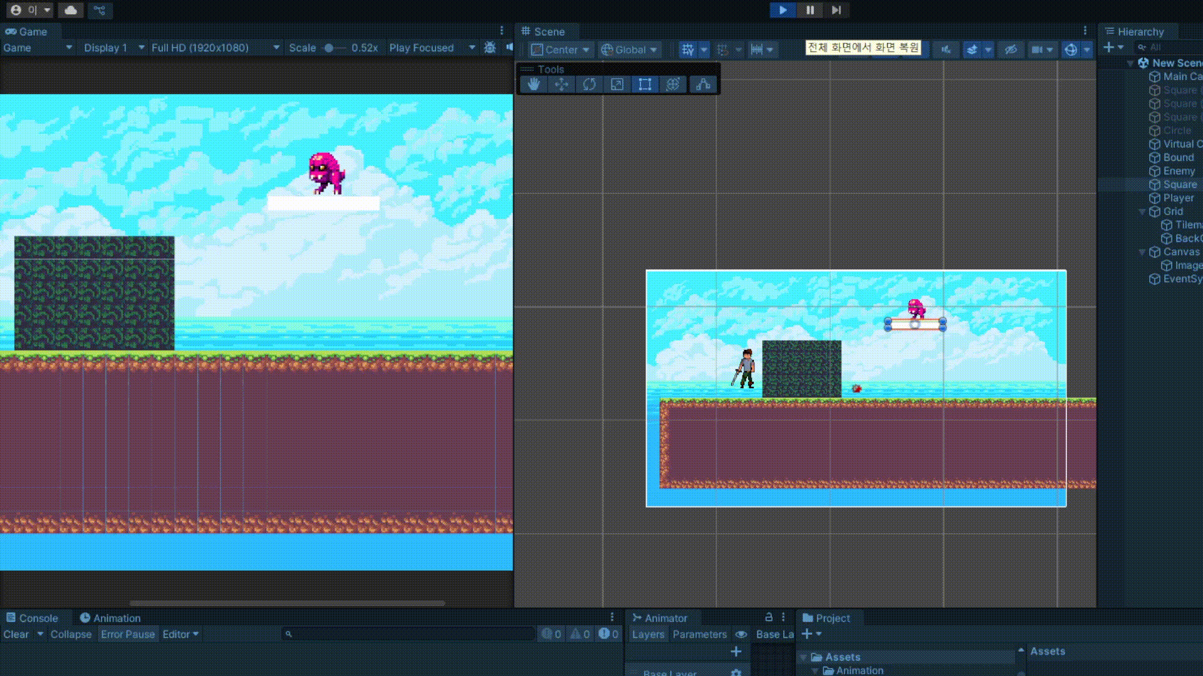Select the Rect transform tool
The height and width of the screenshot is (676, 1203).
point(645,84)
